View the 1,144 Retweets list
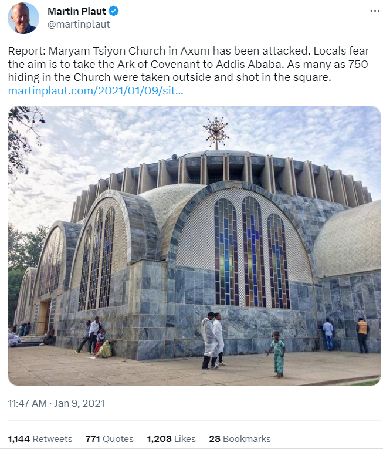The width and height of the screenshot is (383, 449). coord(40,438)
